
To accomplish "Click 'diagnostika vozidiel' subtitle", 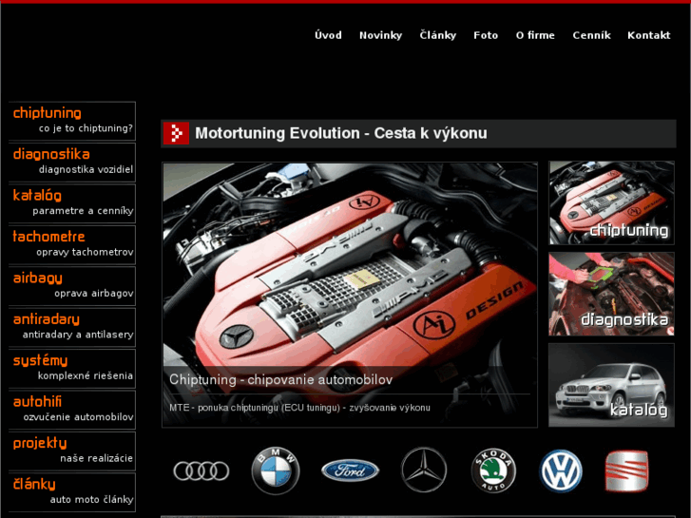I will tap(86, 169).
